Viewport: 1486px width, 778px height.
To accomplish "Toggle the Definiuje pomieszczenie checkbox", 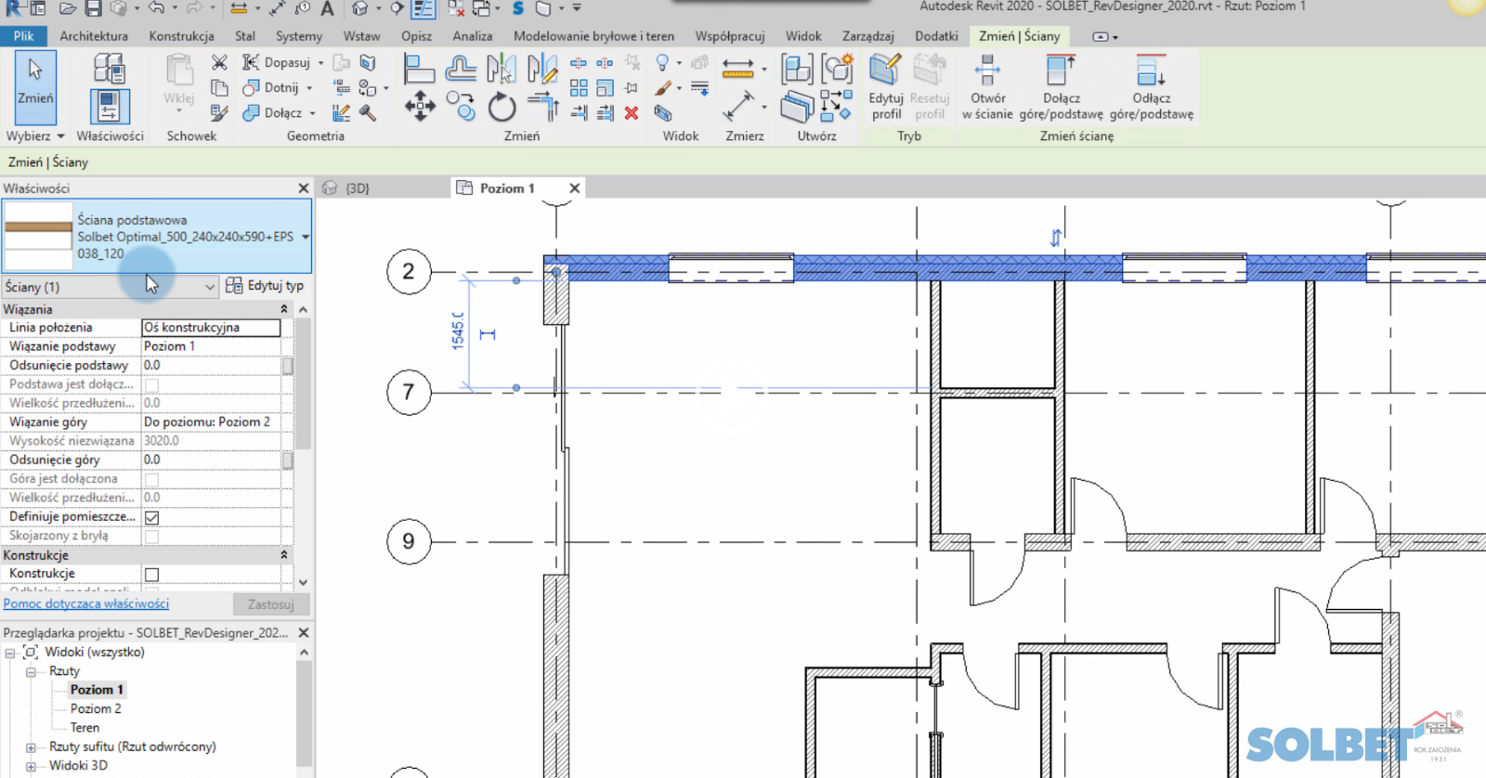I will (152, 517).
